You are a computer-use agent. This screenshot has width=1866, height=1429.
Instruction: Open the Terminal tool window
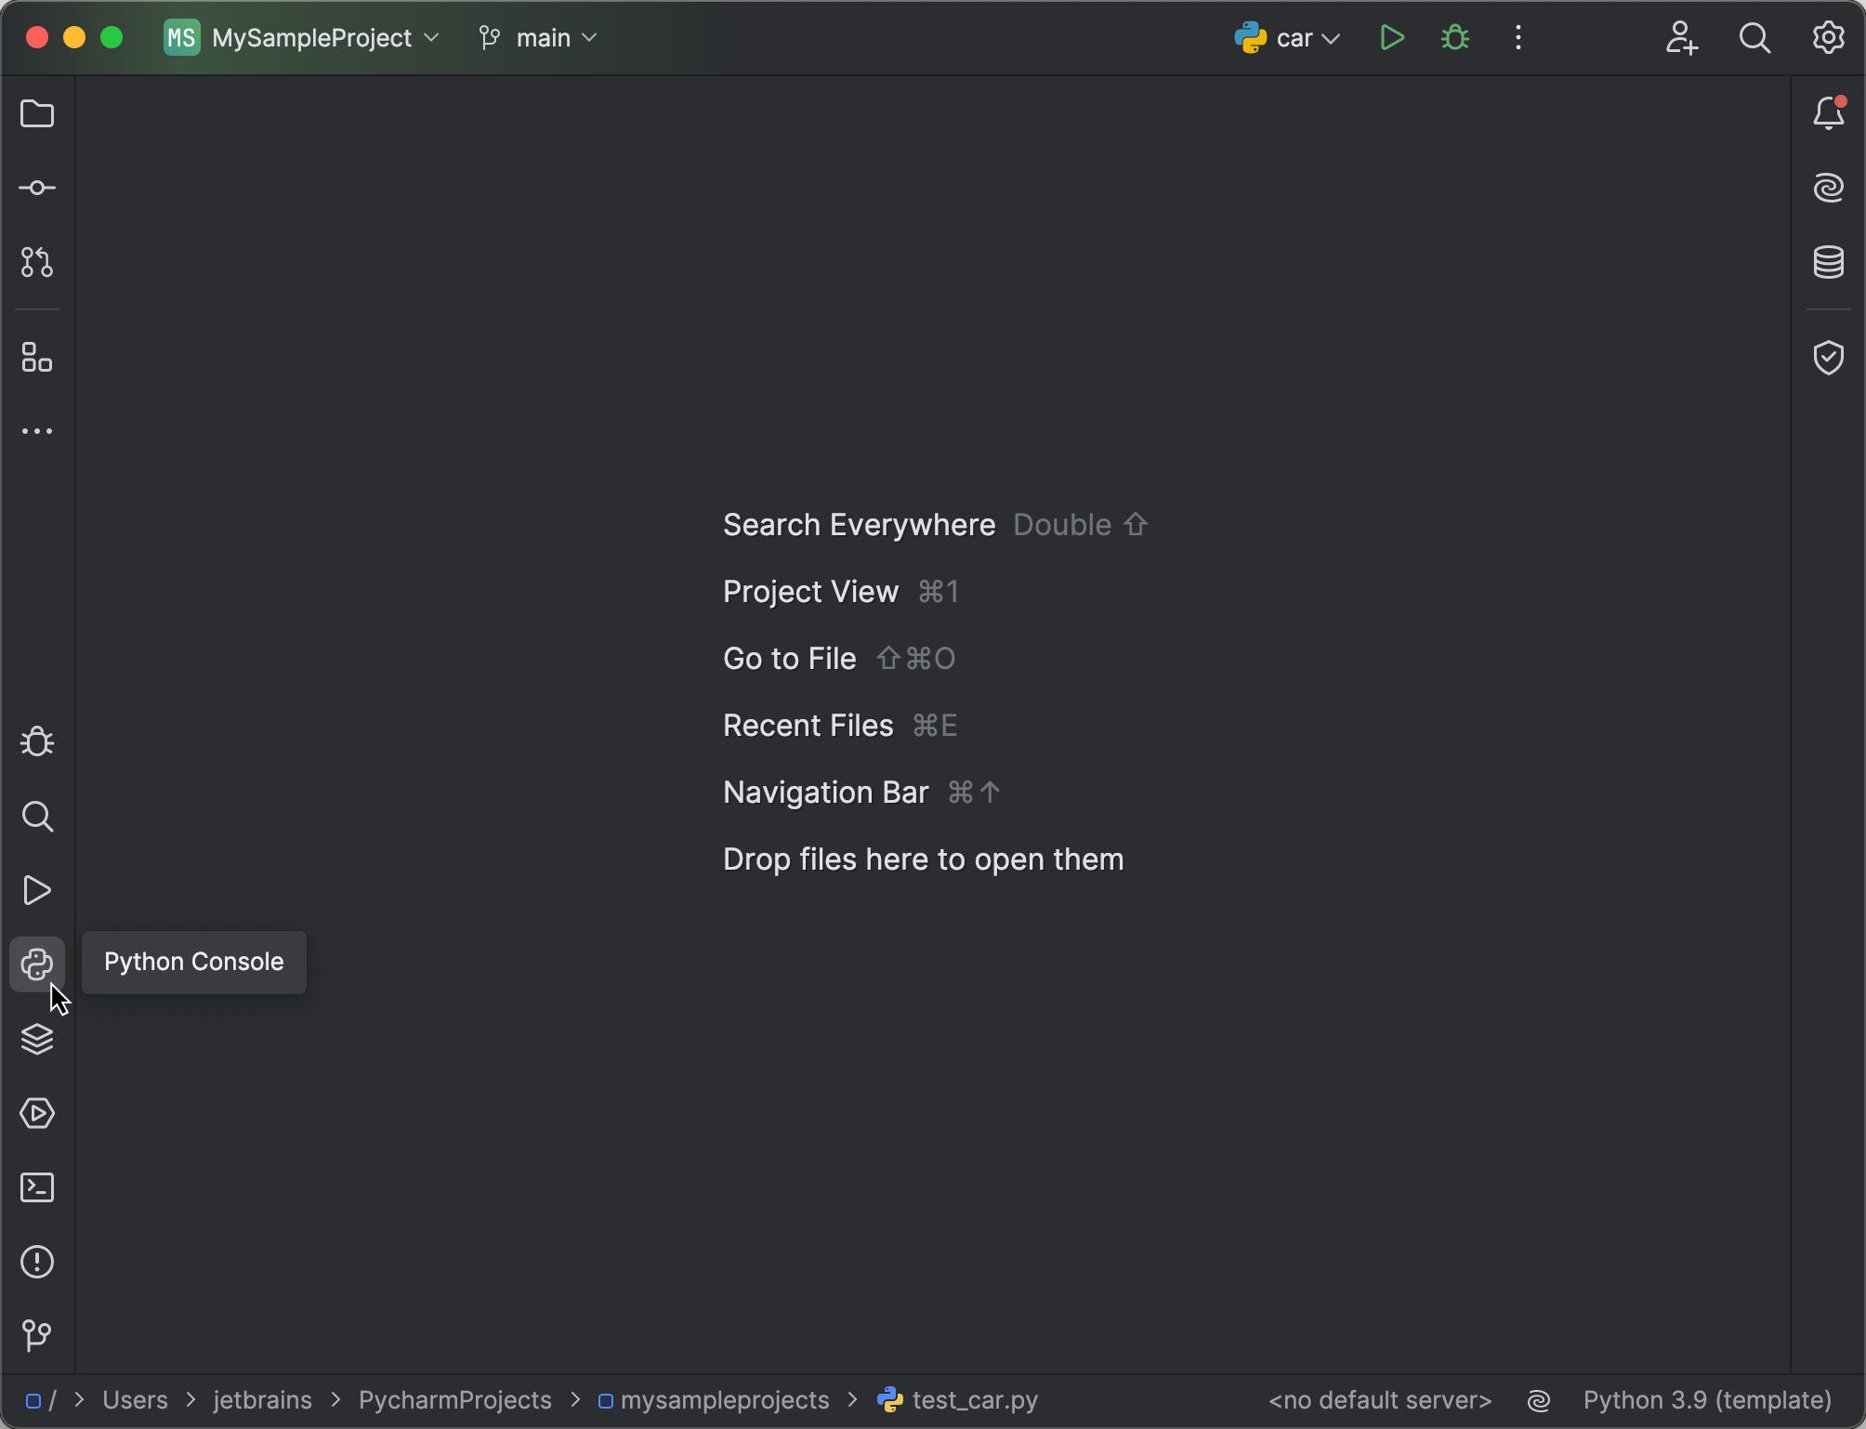pyautogui.click(x=37, y=1186)
